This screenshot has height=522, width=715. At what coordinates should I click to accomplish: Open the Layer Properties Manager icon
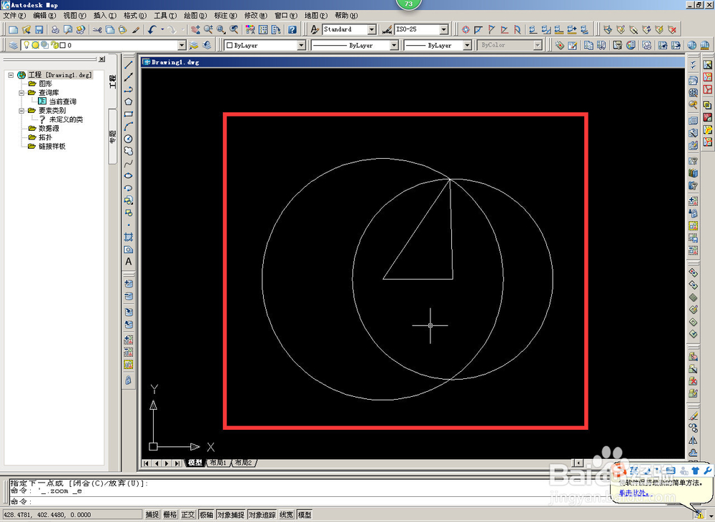[14, 45]
